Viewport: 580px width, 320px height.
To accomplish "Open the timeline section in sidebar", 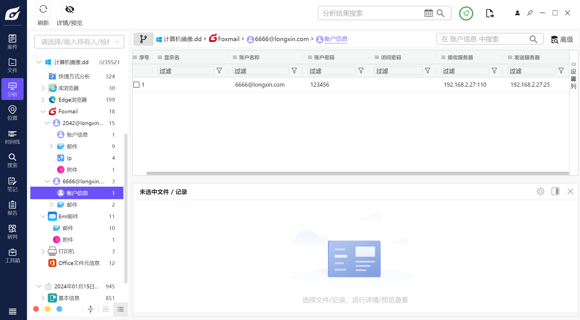I will click(12, 137).
